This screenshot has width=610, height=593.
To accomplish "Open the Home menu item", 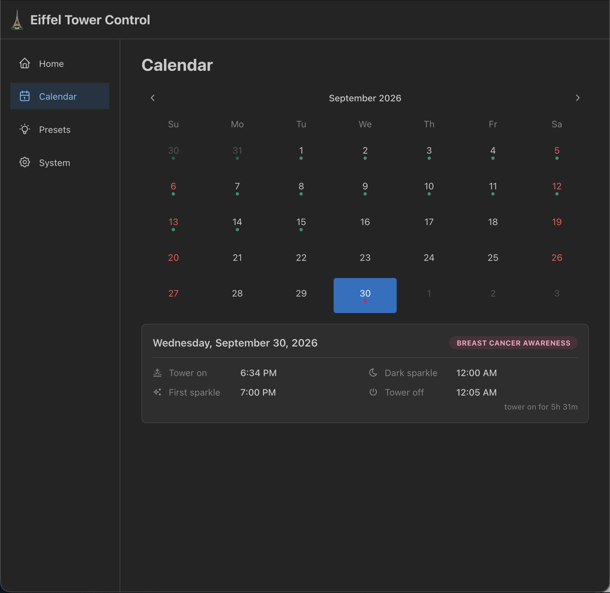I will (60, 63).
